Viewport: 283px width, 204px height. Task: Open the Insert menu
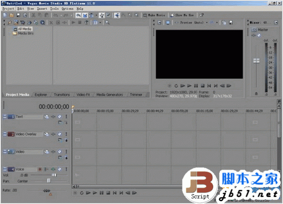[x=42, y=8]
